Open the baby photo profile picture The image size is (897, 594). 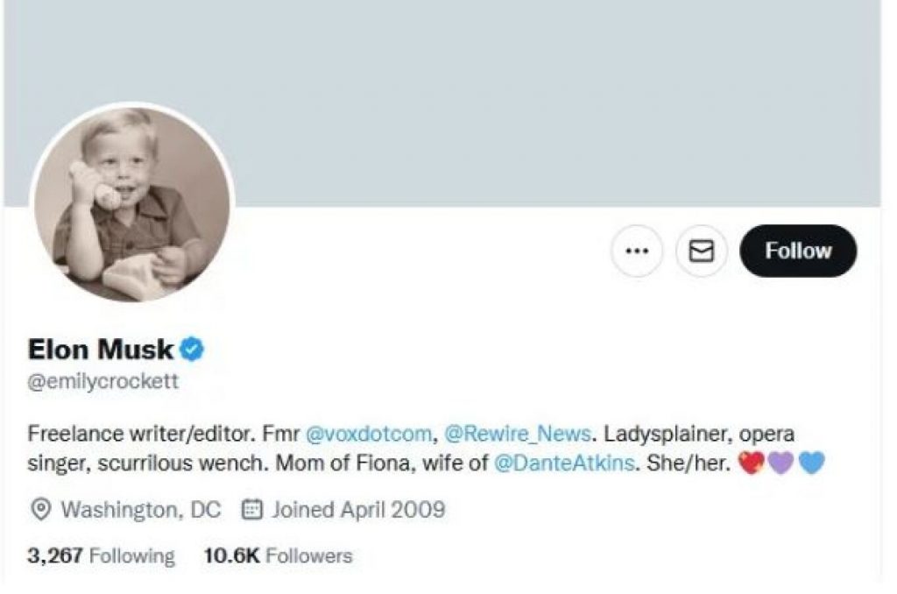[x=131, y=205]
